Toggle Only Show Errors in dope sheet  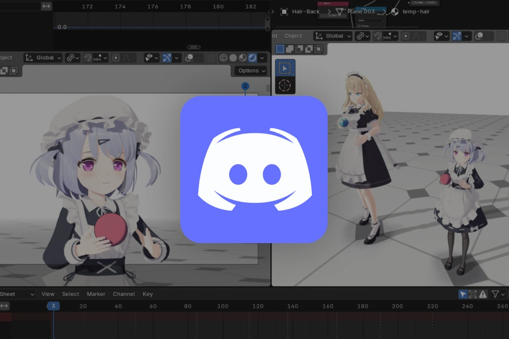(x=482, y=294)
